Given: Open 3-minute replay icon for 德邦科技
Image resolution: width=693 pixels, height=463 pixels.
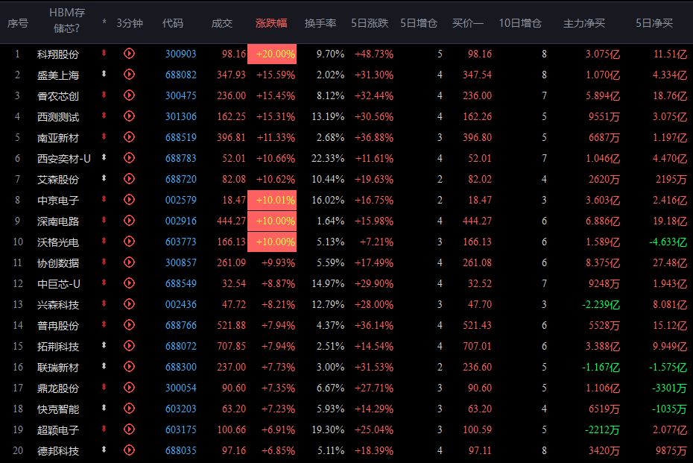Looking at the screenshot, I should point(129,450).
